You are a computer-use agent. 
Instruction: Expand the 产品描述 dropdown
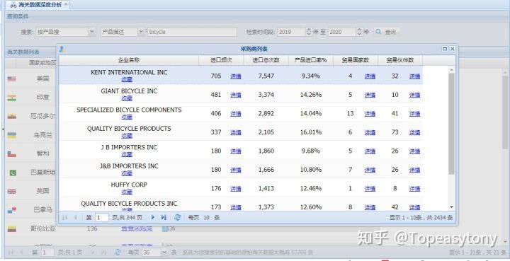[x=141, y=32]
